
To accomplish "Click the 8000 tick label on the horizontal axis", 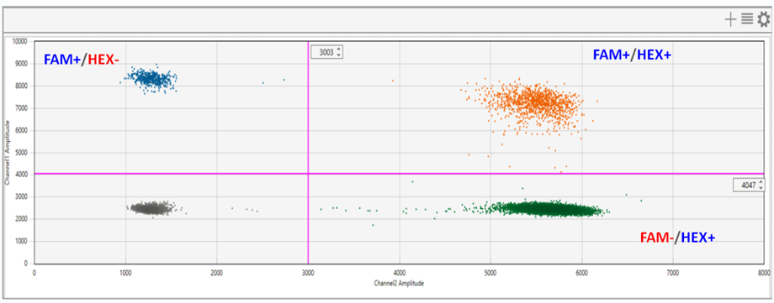I will tap(764, 272).
